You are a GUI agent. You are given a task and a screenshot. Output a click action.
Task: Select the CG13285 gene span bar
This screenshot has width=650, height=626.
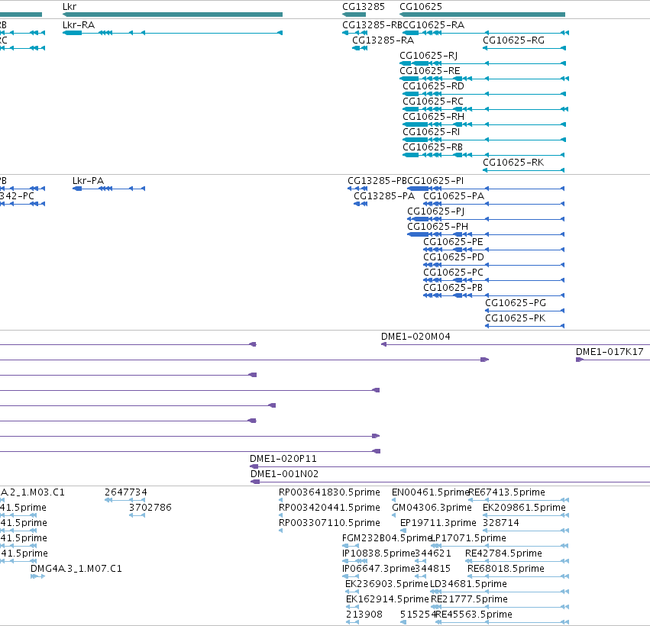coord(354,15)
